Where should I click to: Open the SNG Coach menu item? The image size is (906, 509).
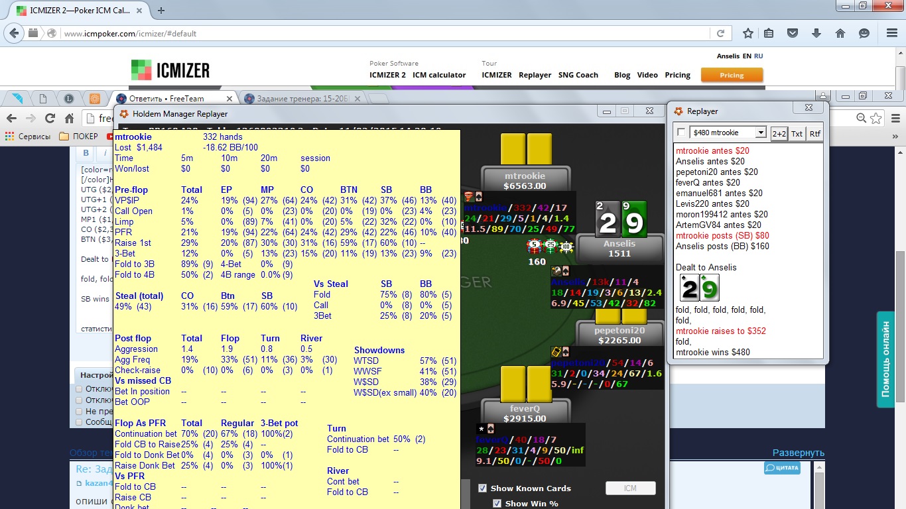(578, 75)
